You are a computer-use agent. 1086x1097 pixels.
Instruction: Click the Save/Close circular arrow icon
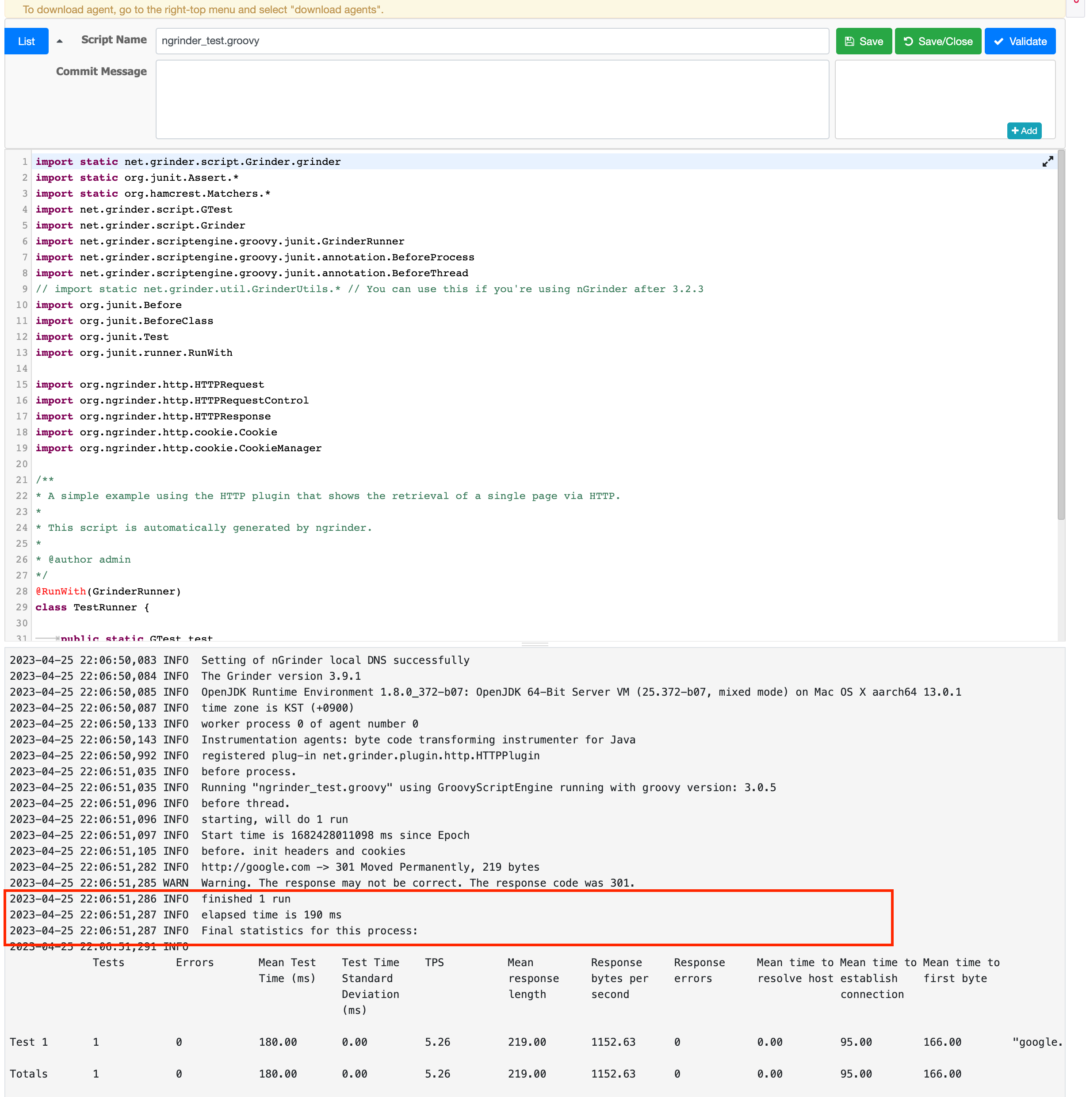tap(908, 42)
